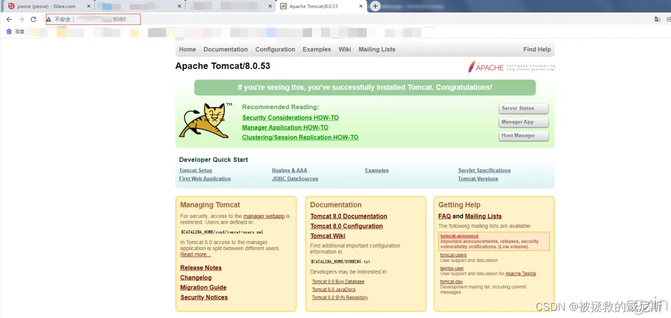The height and width of the screenshot is (318, 671).
Task: Open the Mailing Lists nav item
Action: pos(377,49)
